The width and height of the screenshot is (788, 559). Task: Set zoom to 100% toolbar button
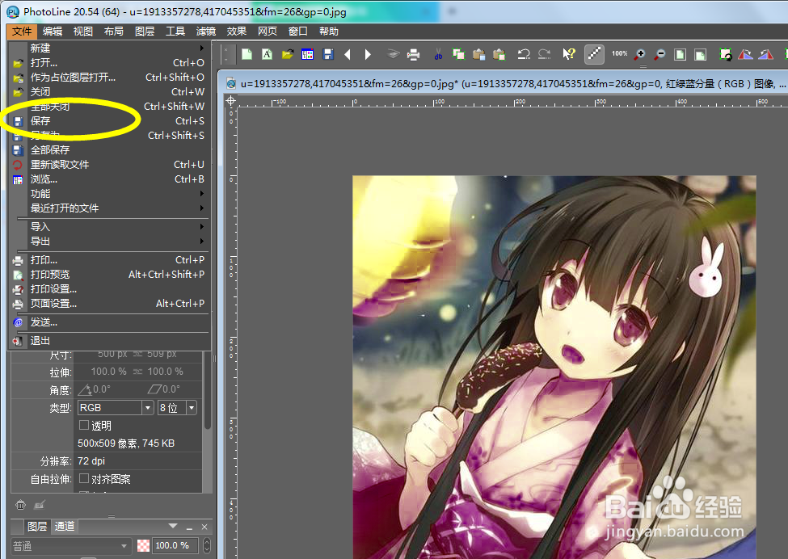620,54
